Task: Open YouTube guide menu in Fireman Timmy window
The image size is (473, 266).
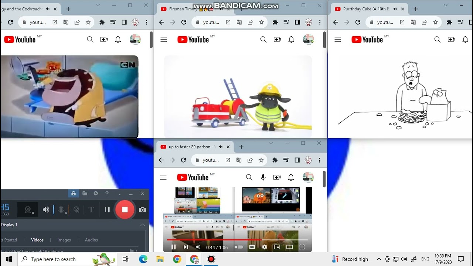Action: coord(164,40)
